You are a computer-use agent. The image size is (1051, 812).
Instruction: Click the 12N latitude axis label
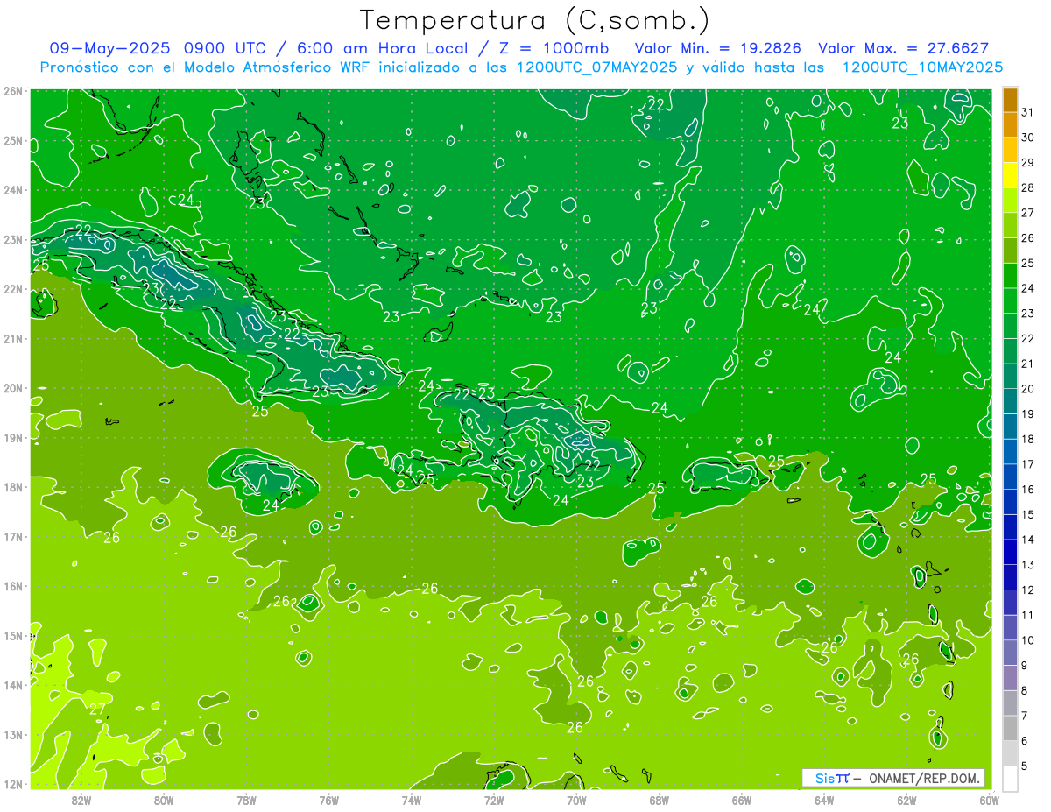12,784
